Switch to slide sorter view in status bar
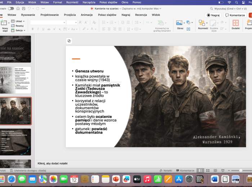The height and width of the screenshot is (187, 252). click(207, 170)
